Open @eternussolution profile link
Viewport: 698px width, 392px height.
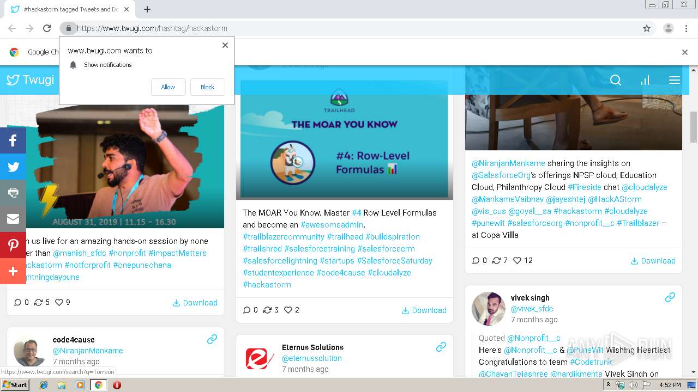(312, 358)
